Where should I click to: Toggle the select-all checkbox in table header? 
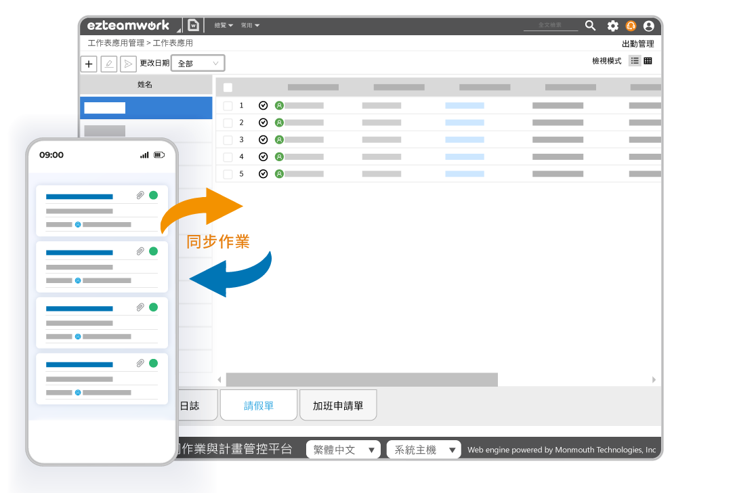pyautogui.click(x=228, y=87)
